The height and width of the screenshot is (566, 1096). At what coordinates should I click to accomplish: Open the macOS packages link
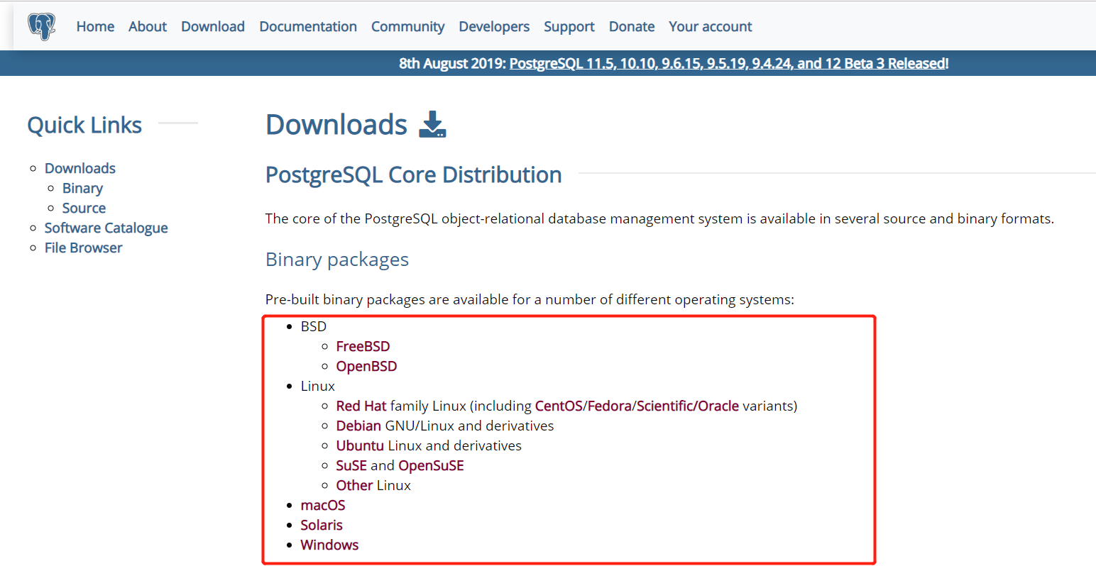(x=323, y=505)
